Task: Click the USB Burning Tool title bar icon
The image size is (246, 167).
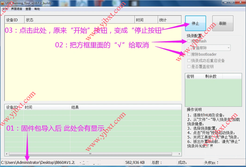Action: click(x=2, y=2)
